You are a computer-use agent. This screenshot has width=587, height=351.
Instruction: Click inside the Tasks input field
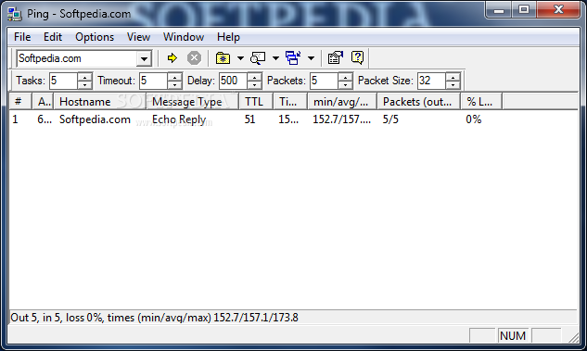64,81
